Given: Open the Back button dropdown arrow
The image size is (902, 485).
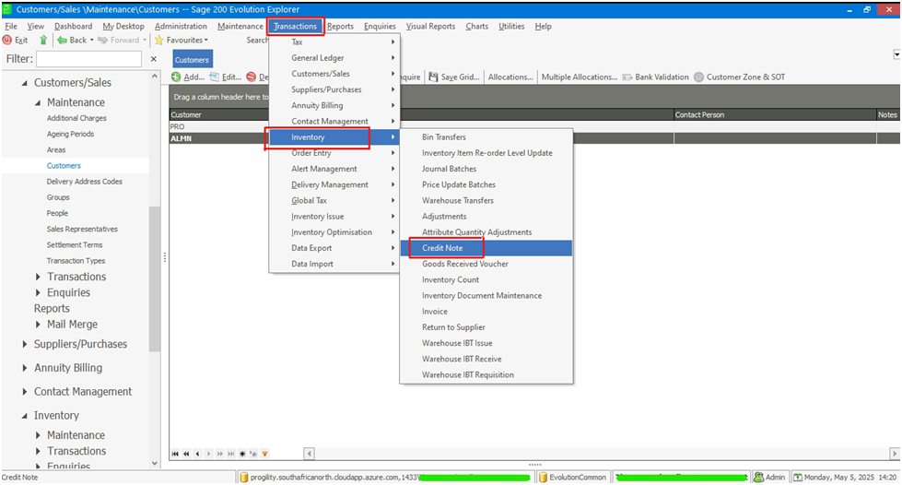Looking at the screenshot, I should pos(91,41).
